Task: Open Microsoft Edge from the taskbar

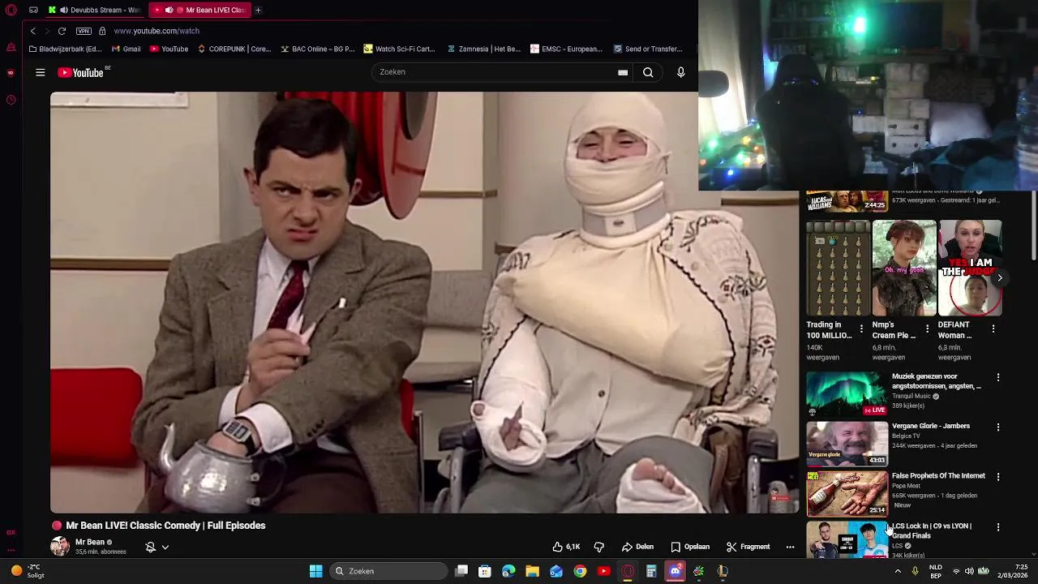Action: (x=508, y=571)
